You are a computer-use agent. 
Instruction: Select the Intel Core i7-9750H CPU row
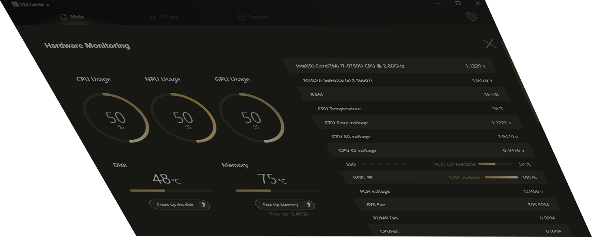click(391, 66)
